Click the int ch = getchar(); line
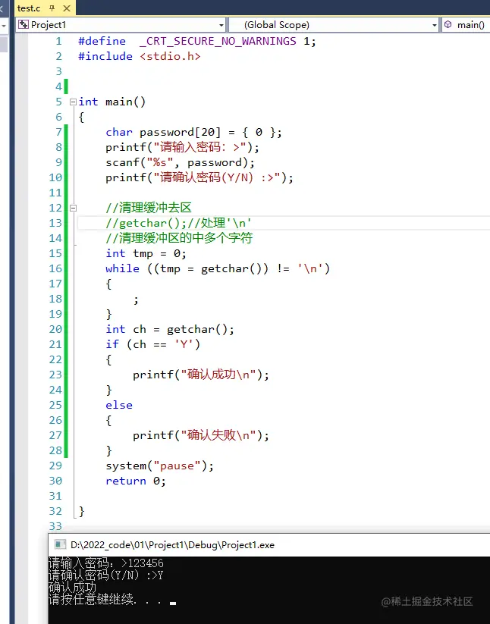The image size is (490, 624). click(170, 329)
